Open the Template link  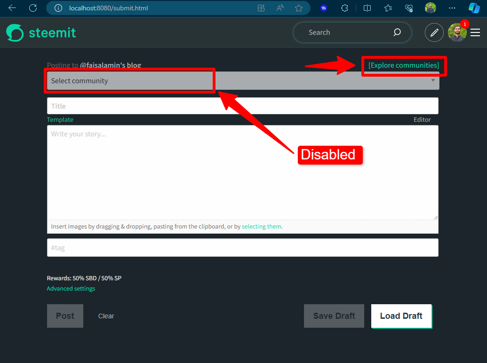[60, 119]
